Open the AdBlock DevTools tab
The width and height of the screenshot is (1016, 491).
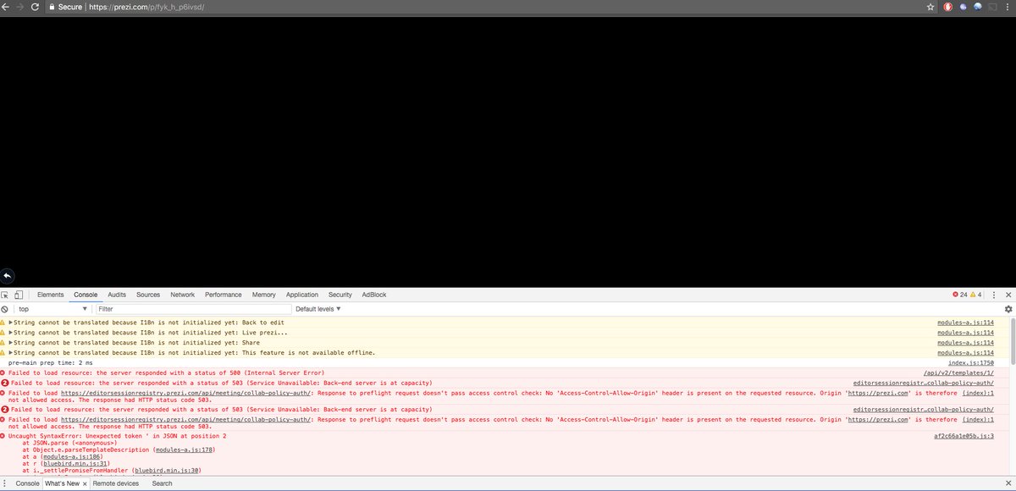(373, 295)
